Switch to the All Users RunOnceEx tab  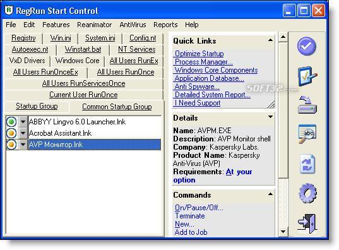click(45, 72)
